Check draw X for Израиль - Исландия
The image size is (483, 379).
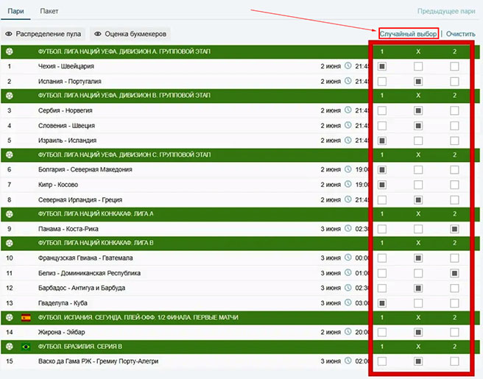click(418, 141)
